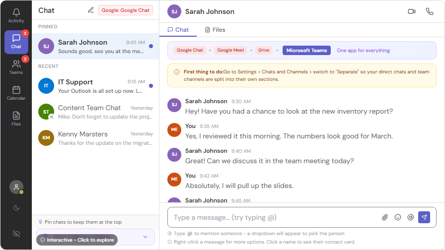
Task: Click the @ mention icon in the composer
Action: pos(411,217)
